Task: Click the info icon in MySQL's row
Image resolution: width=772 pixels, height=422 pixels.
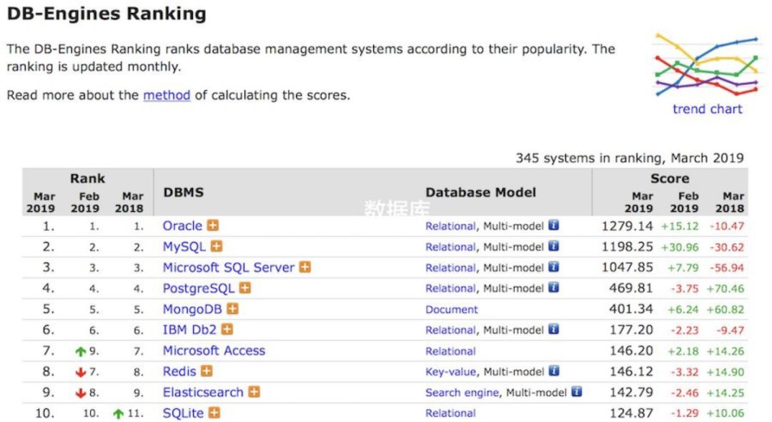Action: tap(554, 246)
